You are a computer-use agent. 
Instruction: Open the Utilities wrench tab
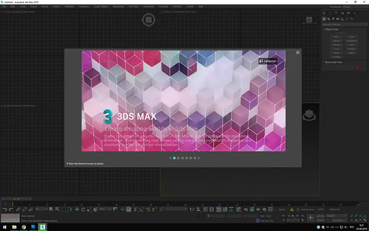coord(354,13)
